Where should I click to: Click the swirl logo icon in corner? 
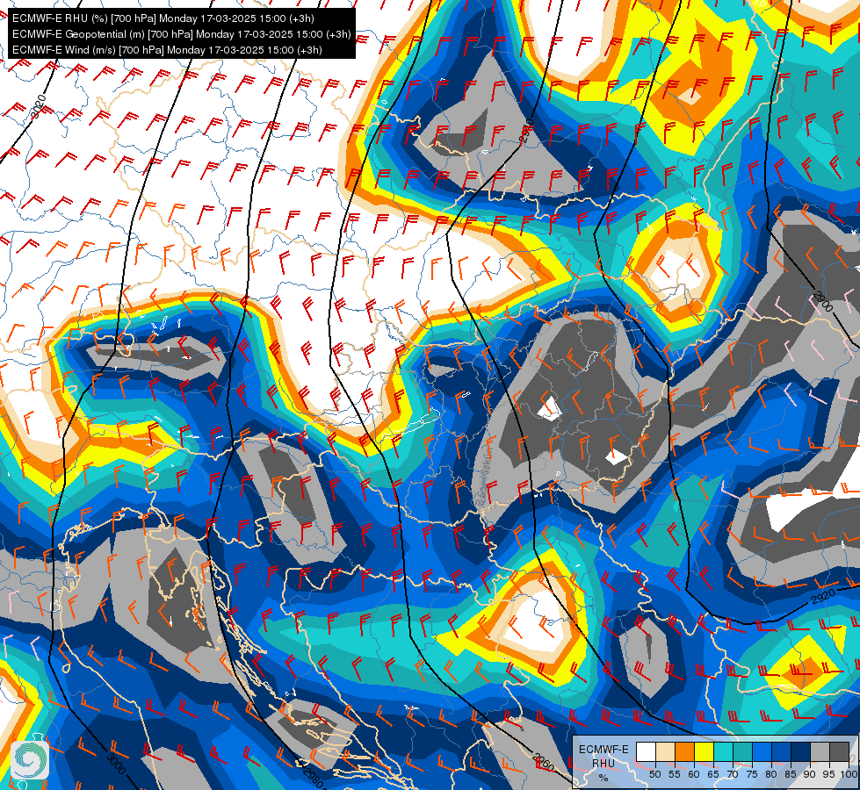tap(30, 760)
